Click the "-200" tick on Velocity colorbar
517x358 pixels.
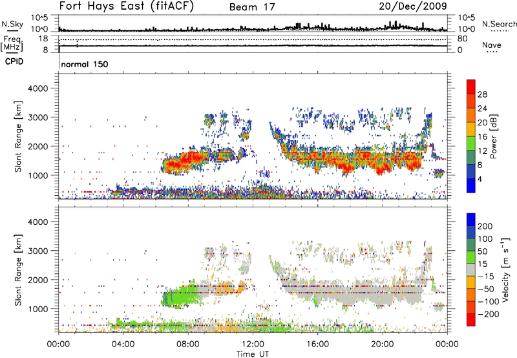[489, 314]
